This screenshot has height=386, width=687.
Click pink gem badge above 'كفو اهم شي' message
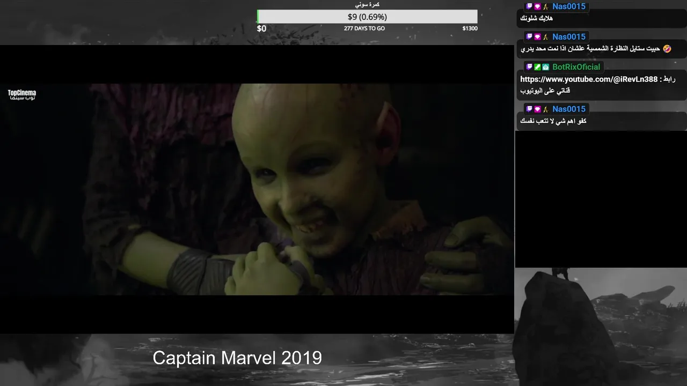coord(537,109)
